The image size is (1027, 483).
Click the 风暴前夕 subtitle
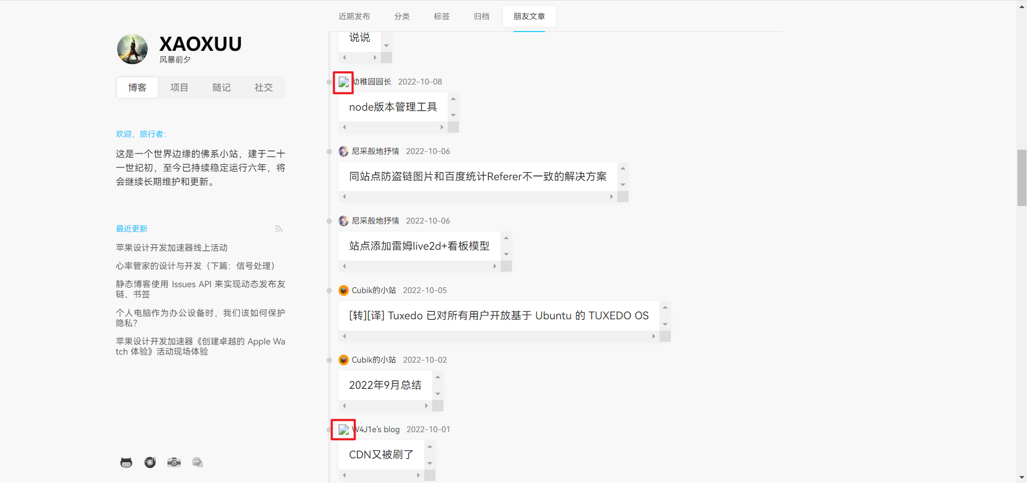coord(175,59)
